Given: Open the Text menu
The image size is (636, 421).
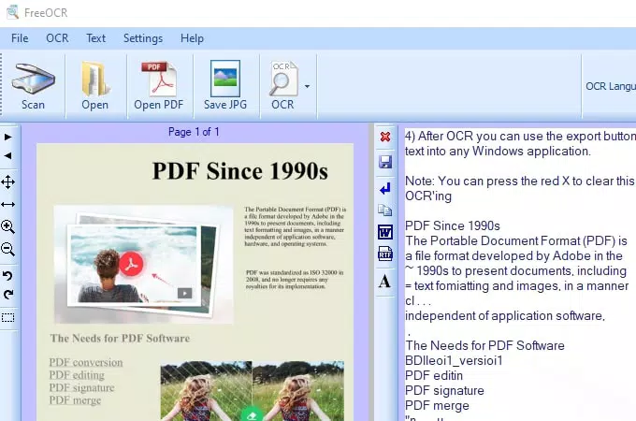Looking at the screenshot, I should point(95,38).
